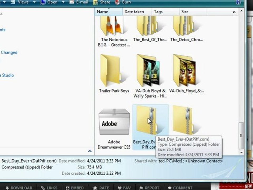
Task: Click the COMMENT button in video bar
Action: 180,188
